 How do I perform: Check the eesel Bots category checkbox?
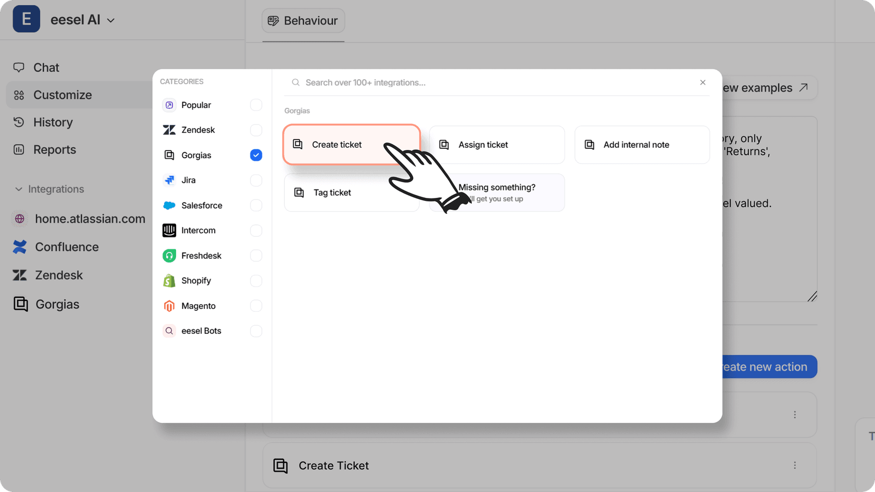256,331
